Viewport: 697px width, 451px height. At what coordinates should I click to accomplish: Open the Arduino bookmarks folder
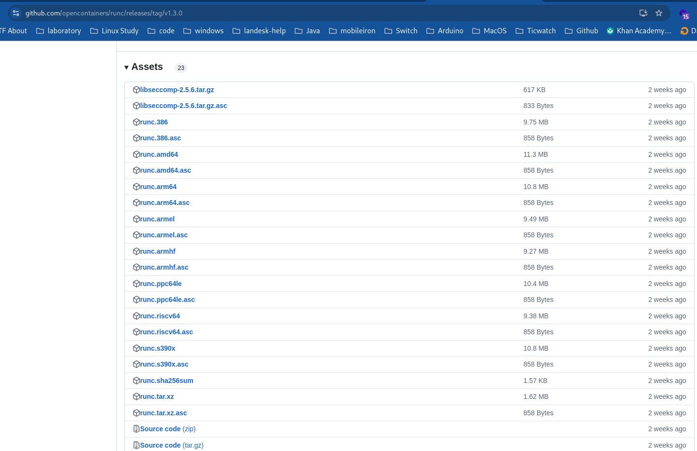(445, 30)
